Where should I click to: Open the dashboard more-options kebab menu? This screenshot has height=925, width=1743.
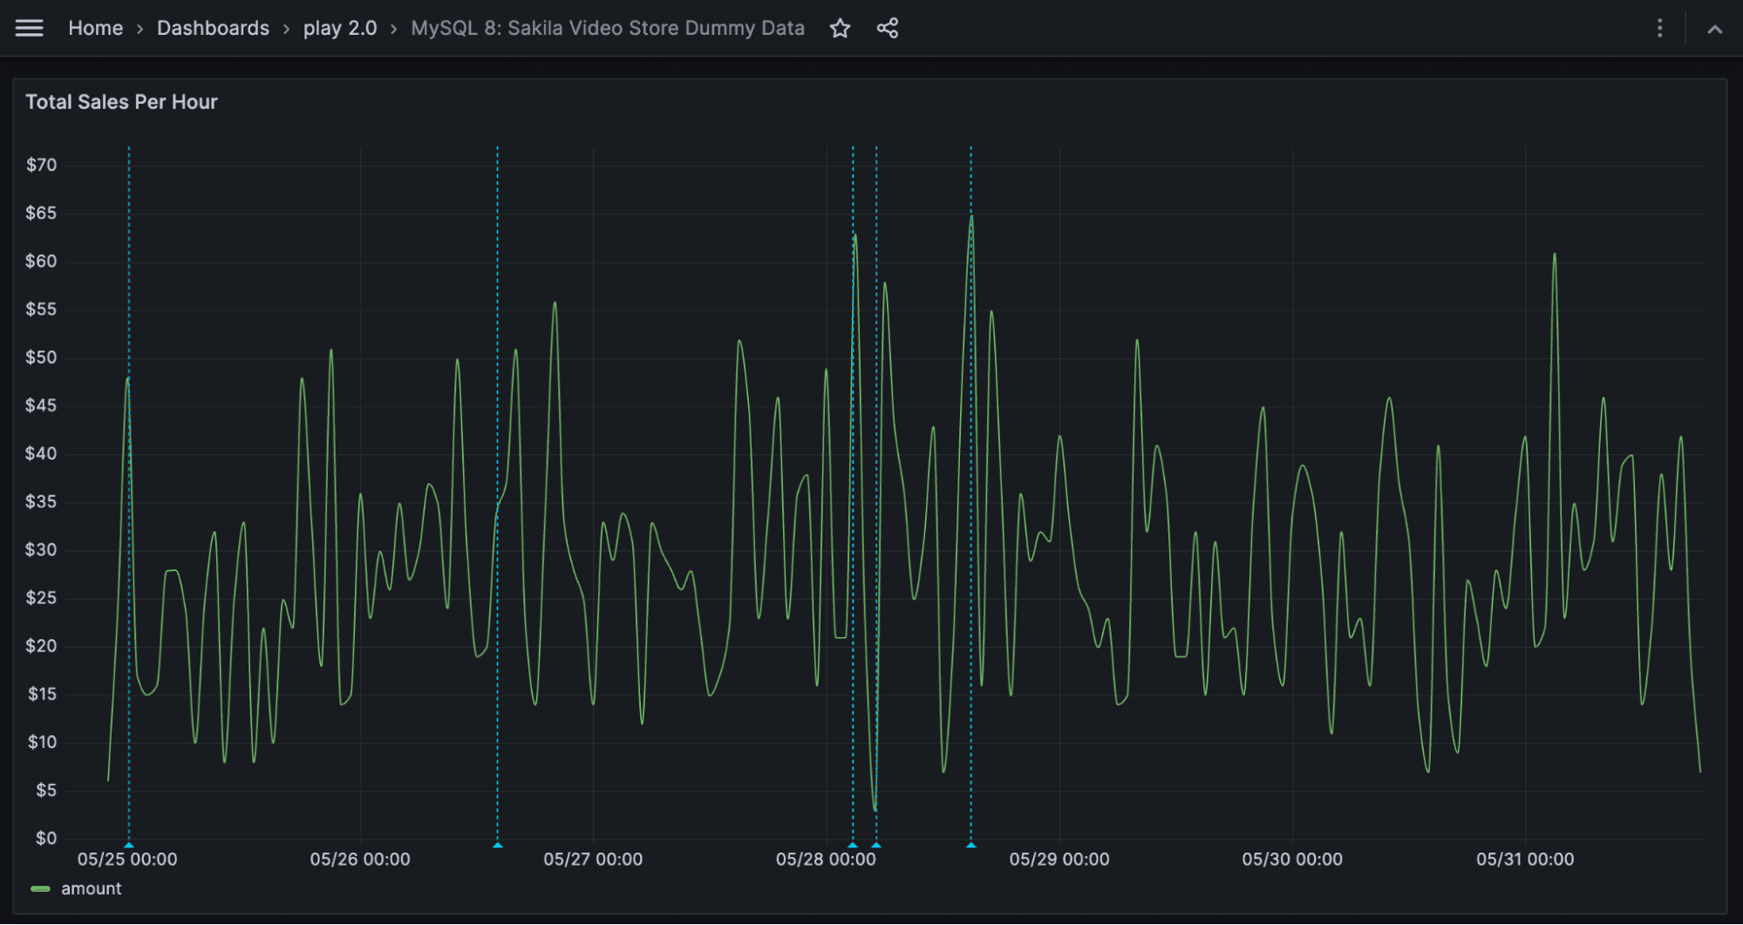click(1659, 28)
